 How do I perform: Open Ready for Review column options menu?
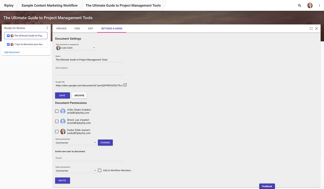(x=47, y=28)
